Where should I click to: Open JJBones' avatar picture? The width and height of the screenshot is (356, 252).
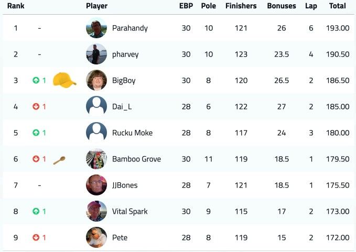tap(96, 185)
